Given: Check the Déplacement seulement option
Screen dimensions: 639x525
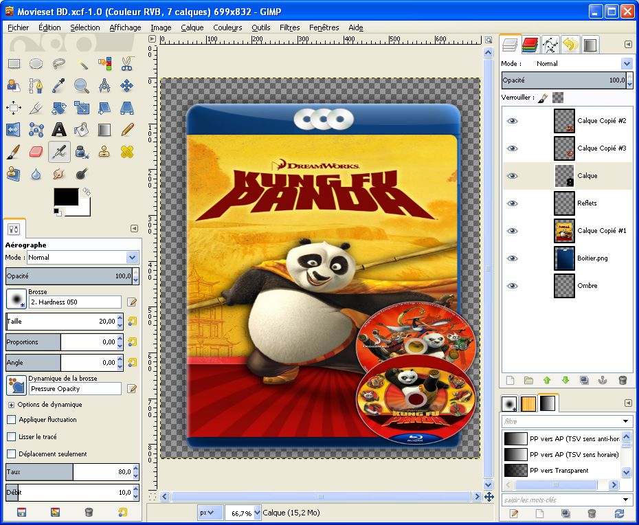Looking at the screenshot, I should point(12,454).
